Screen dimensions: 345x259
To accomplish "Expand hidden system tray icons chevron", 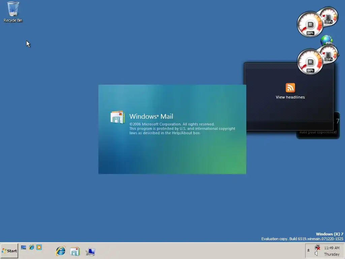I will click(x=308, y=251).
